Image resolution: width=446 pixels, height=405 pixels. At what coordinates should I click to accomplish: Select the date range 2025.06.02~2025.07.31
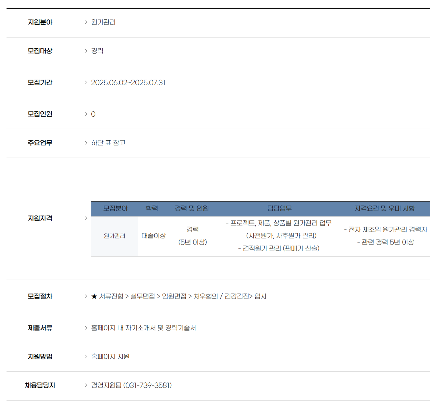coord(128,83)
